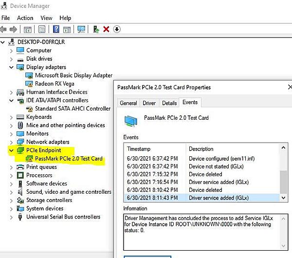
Task: Switch to the Driver tab
Action: (149, 103)
